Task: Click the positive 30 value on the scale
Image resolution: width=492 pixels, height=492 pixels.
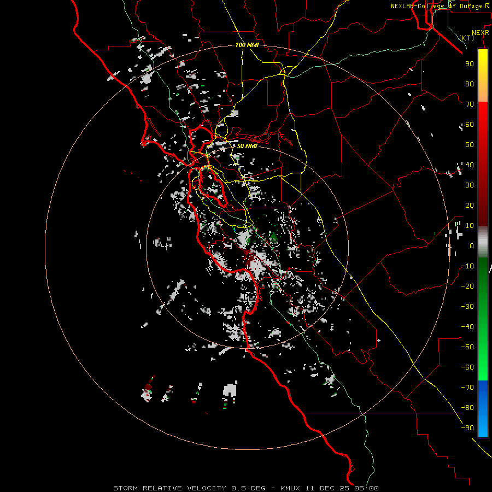Action: (x=470, y=185)
